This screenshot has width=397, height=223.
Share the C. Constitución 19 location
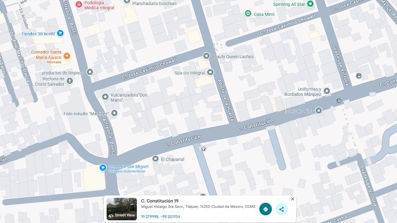point(281,209)
